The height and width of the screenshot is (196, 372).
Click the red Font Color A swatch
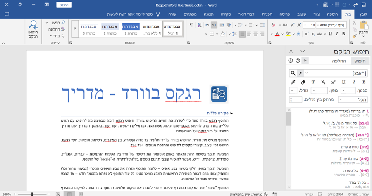277,34
